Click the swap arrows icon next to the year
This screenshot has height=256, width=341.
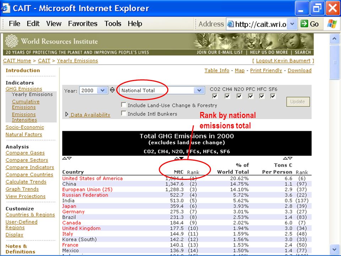tap(112, 90)
